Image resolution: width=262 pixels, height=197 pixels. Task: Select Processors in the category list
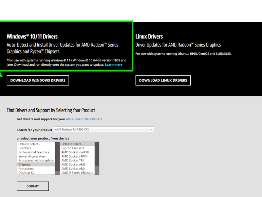(x=36, y=168)
